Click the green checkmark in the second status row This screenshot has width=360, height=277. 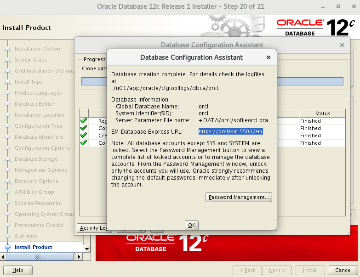coord(83,128)
